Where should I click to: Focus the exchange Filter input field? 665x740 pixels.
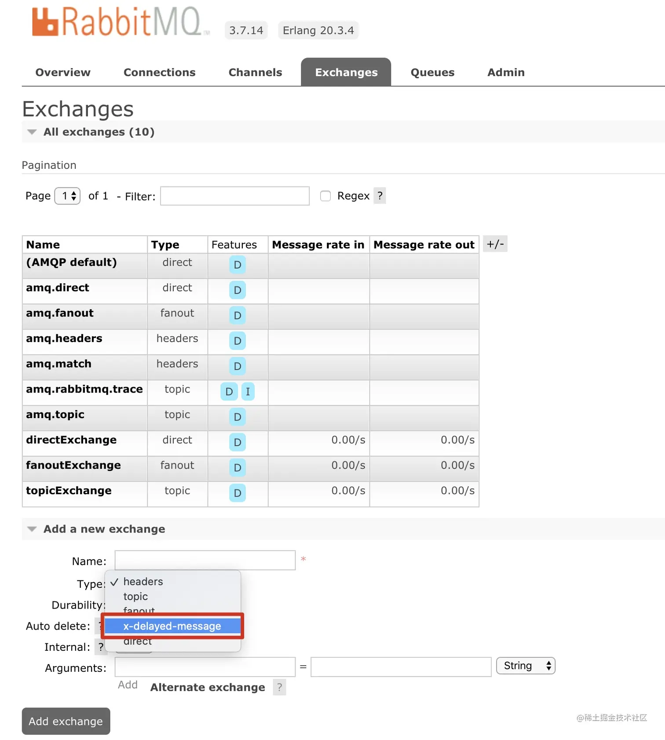tap(235, 196)
